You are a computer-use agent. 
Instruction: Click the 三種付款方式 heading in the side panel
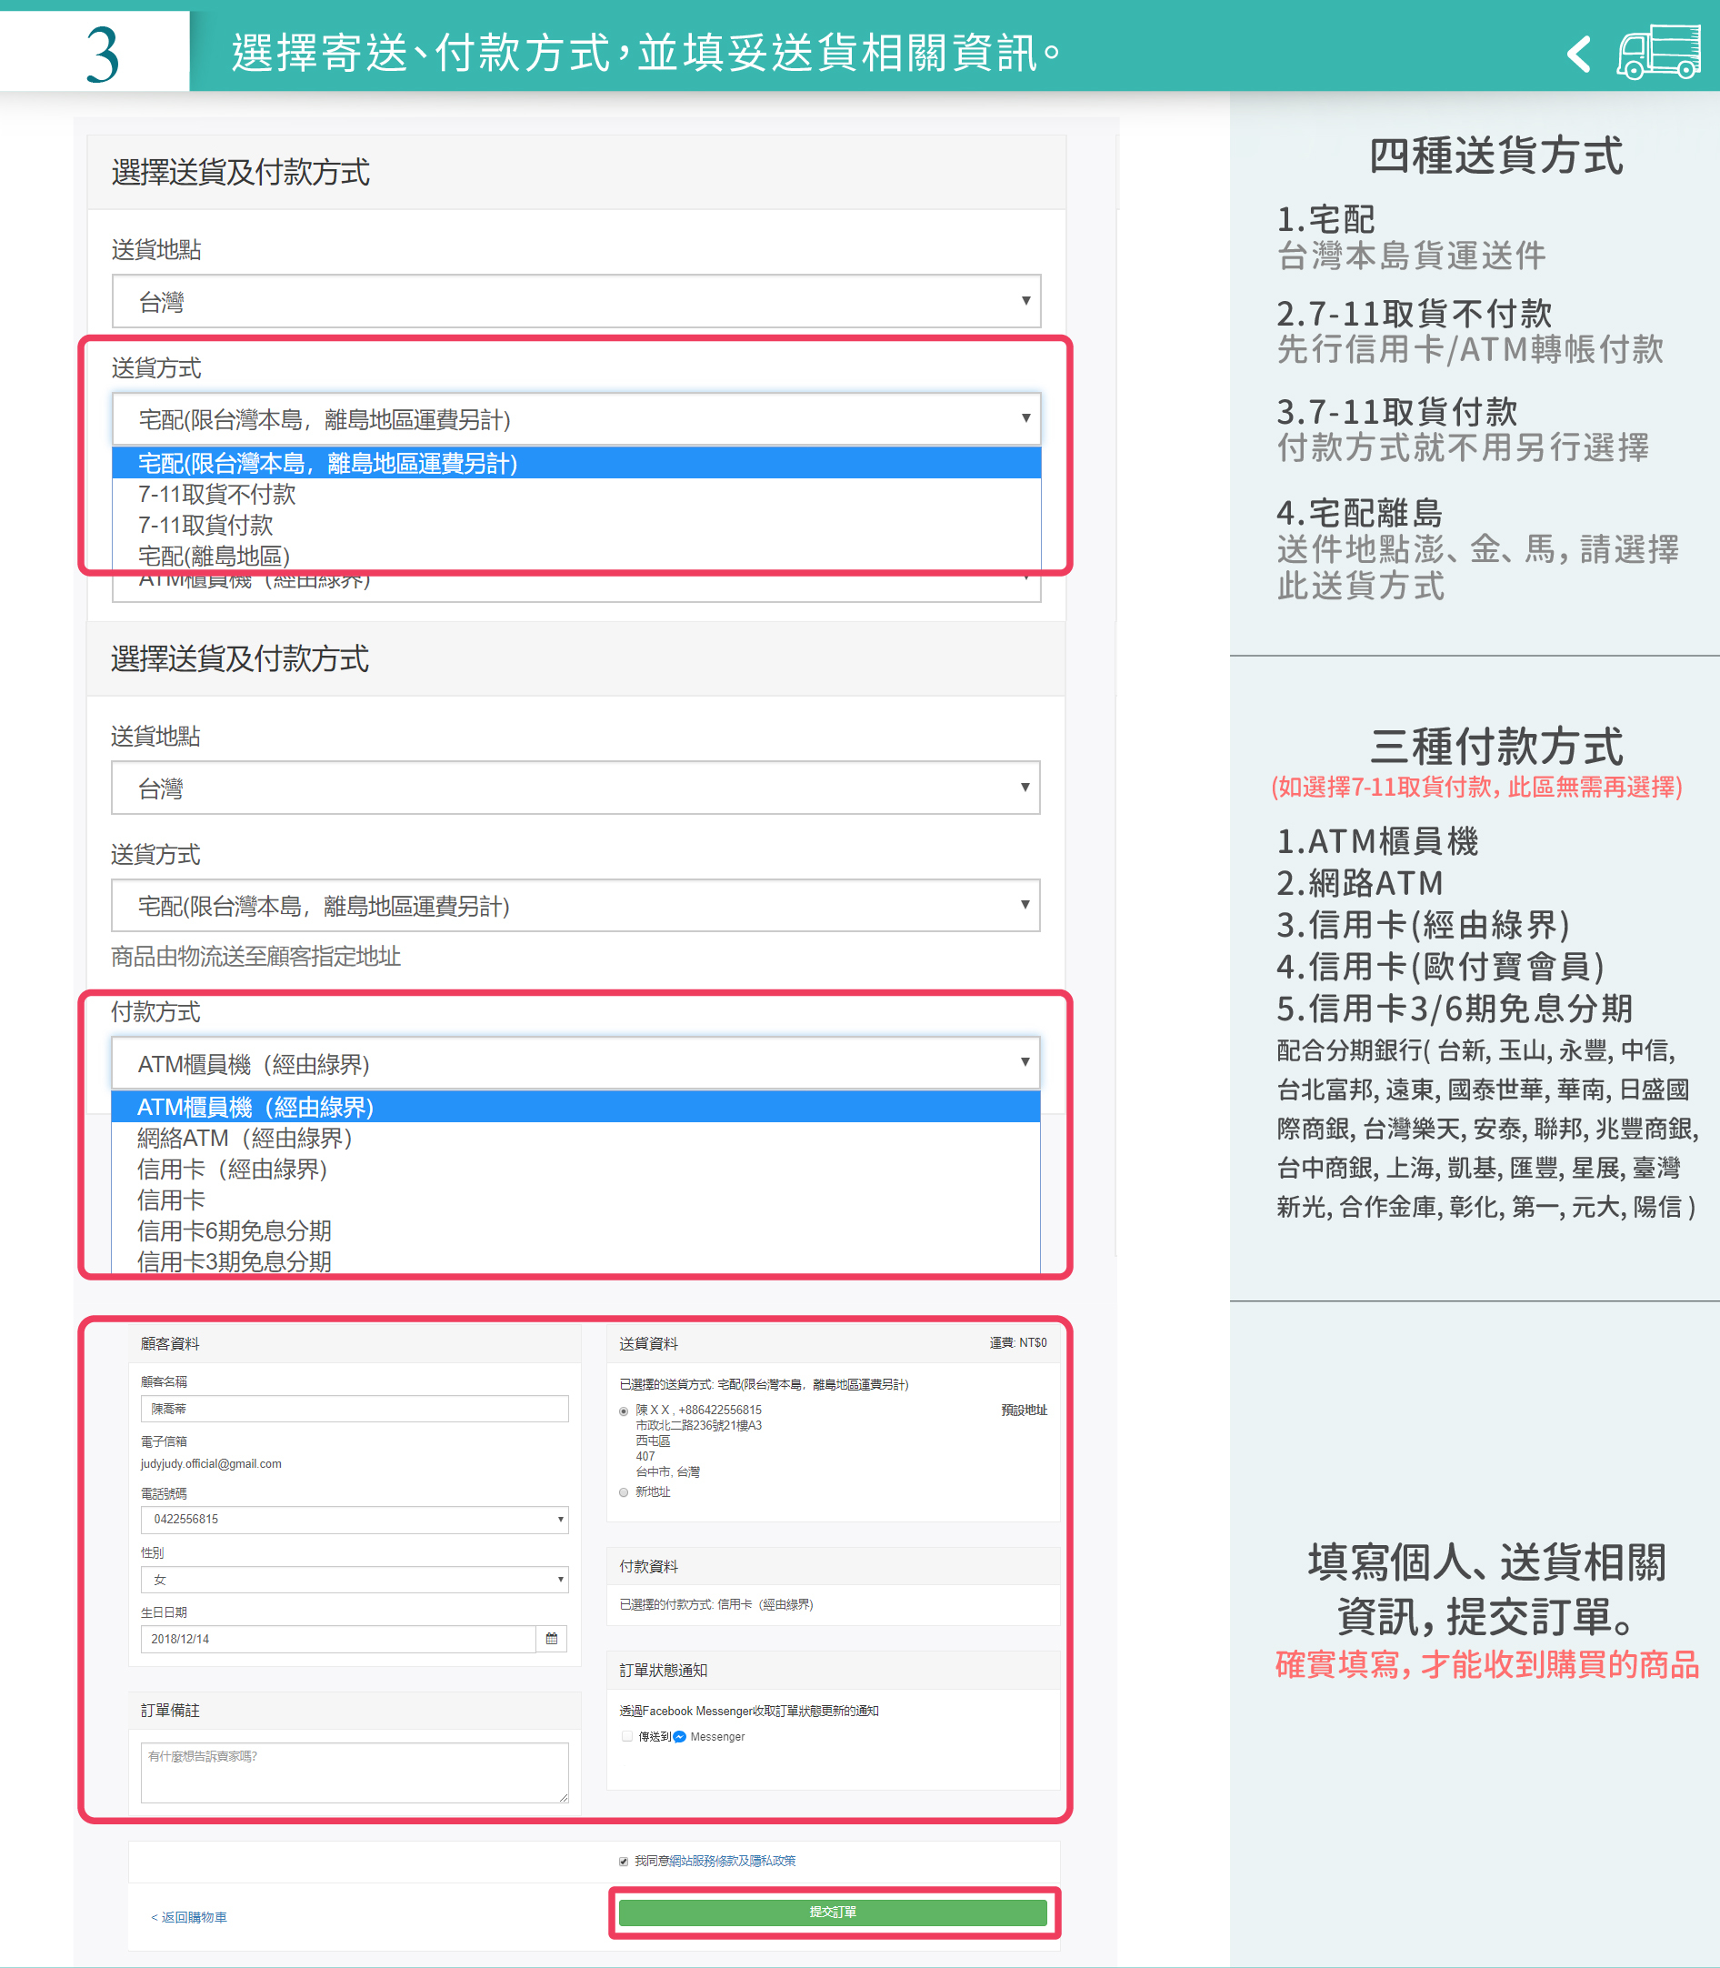coord(1496,746)
